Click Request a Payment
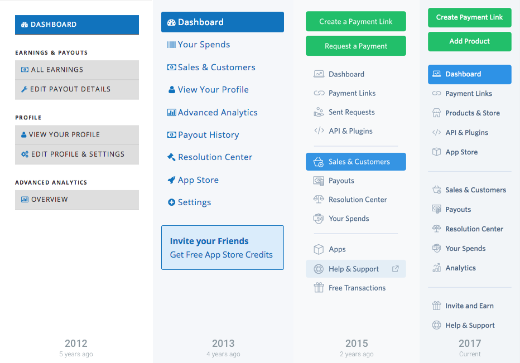520x363 pixels. (x=355, y=46)
